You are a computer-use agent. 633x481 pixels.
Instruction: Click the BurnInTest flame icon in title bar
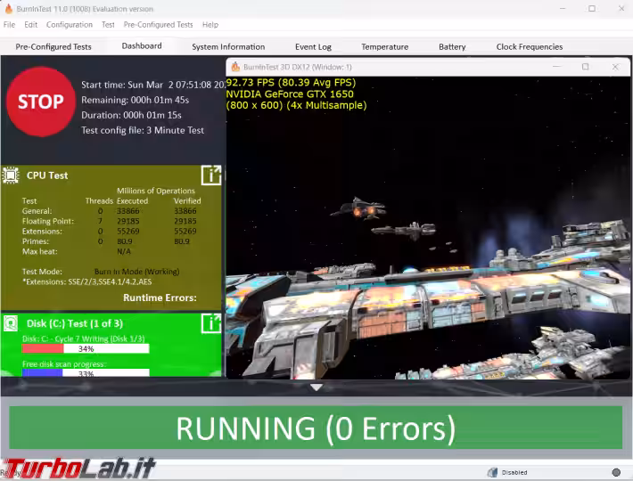click(x=9, y=9)
